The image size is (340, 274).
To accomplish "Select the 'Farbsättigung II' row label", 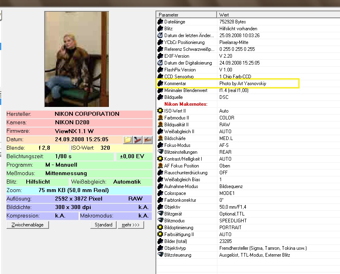I will [x=179, y=234].
